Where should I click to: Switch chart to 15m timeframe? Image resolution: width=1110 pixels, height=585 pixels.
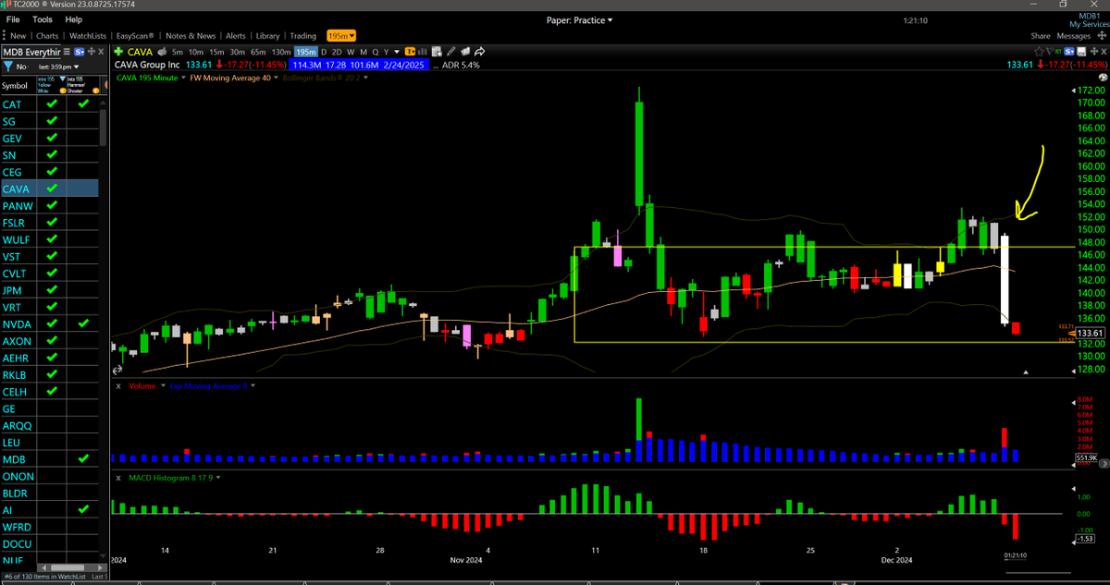(216, 52)
